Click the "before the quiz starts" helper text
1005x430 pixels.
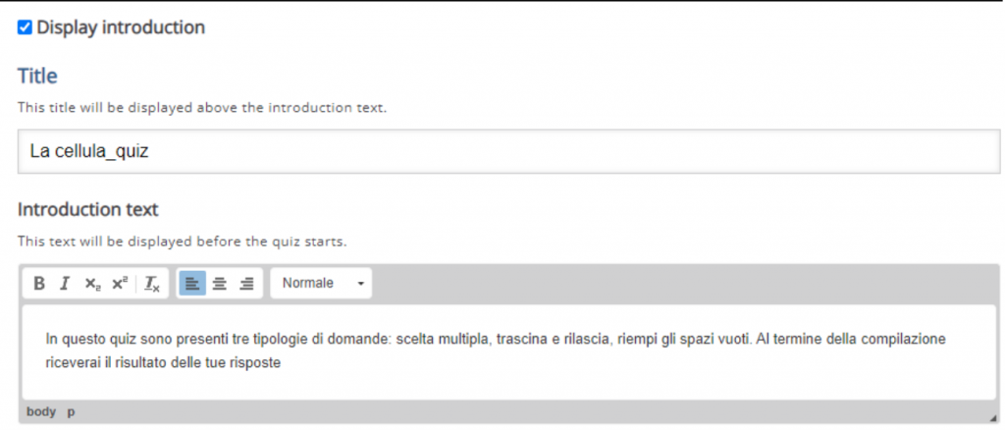pos(182,241)
